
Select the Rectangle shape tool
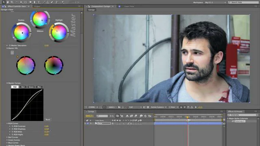coord(30,2)
